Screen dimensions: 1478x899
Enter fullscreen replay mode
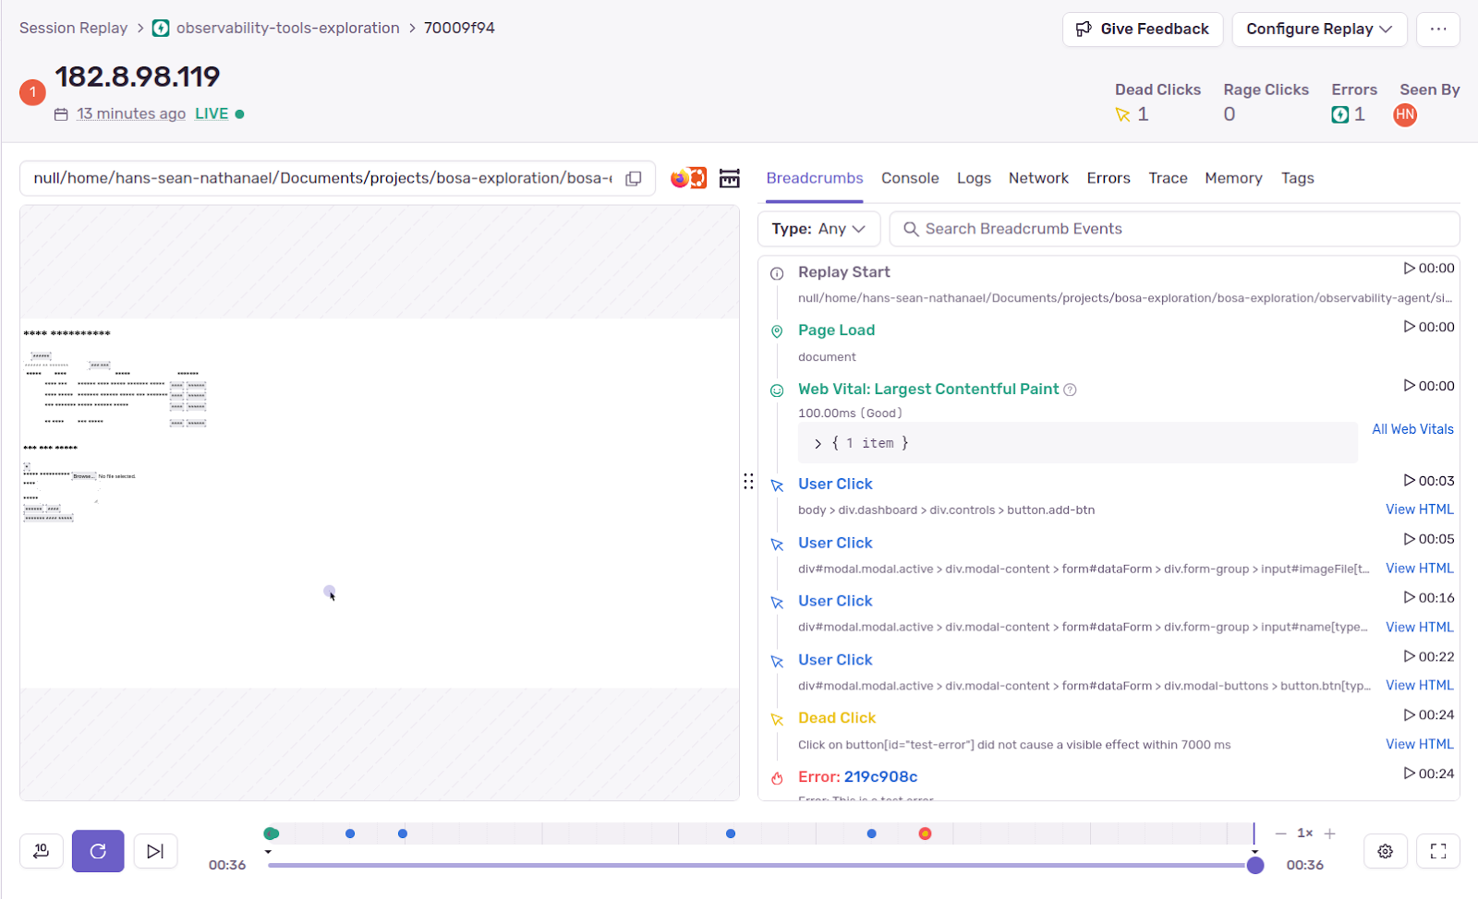(1437, 851)
